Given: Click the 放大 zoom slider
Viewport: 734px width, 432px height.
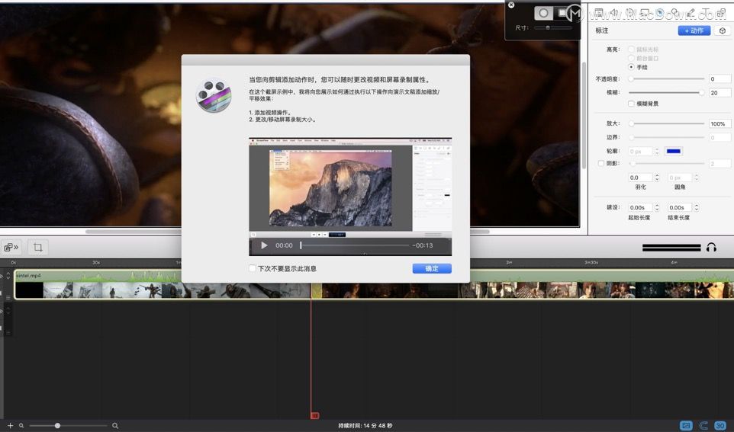Looking at the screenshot, I should click(x=667, y=123).
